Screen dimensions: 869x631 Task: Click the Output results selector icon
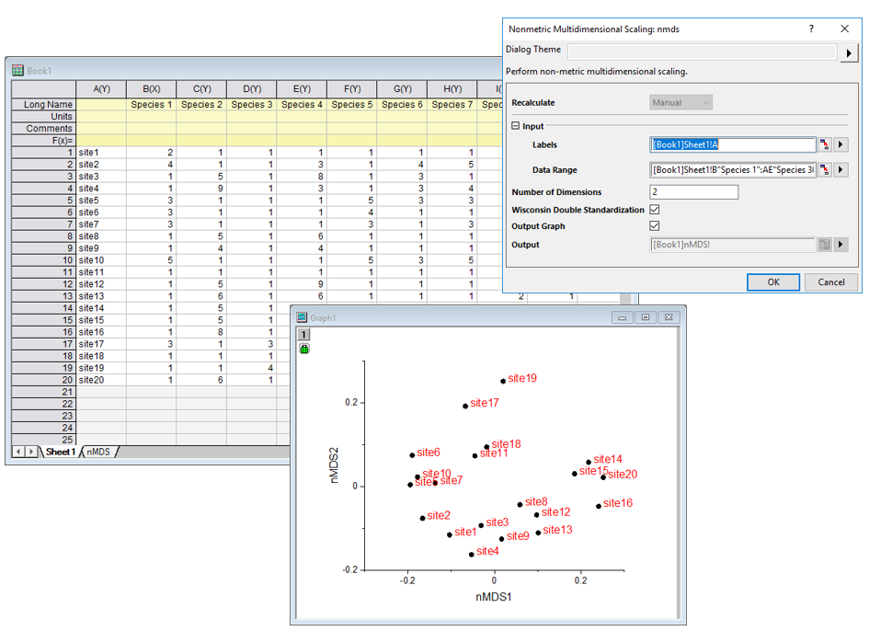pos(826,245)
